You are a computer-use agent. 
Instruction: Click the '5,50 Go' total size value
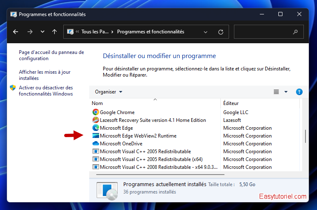pyautogui.click(x=247, y=184)
